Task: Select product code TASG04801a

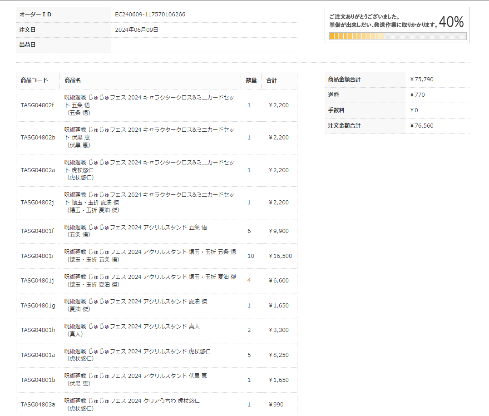Action: [x=38, y=355]
